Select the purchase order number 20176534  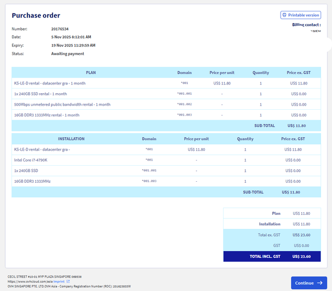click(x=60, y=29)
